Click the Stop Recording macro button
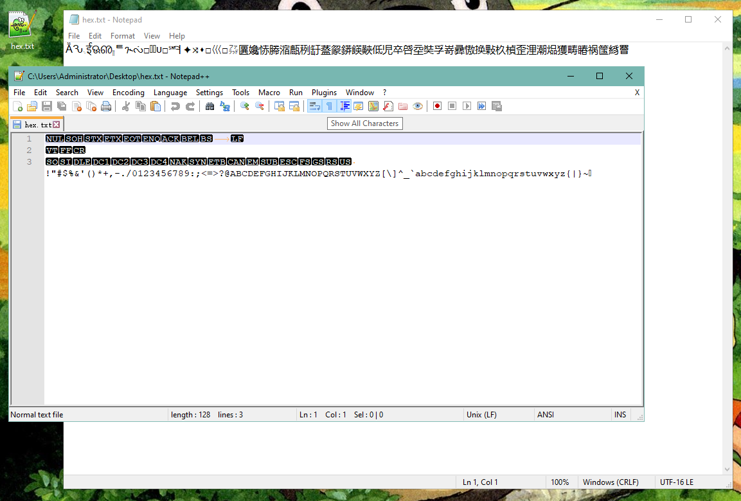The image size is (741, 501). 452,106
